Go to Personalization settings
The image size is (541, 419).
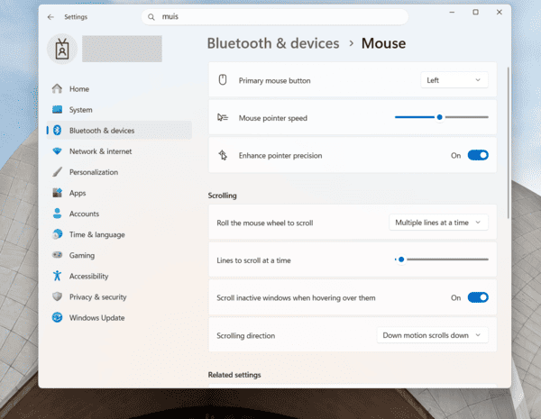tap(119, 172)
